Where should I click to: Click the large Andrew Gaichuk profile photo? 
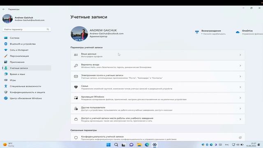point(79,34)
